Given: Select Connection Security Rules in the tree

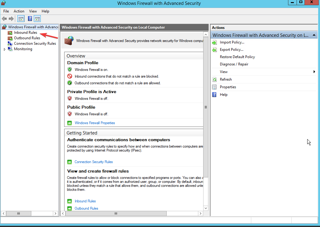Looking at the screenshot, I should point(35,44).
